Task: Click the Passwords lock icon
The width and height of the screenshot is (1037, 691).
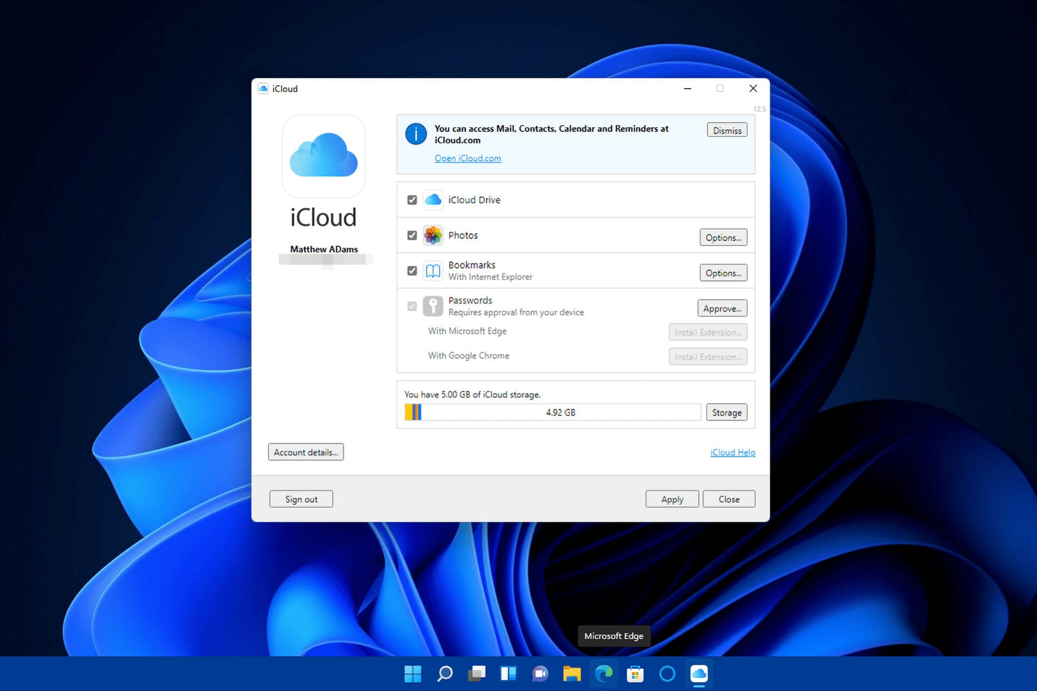Action: [x=432, y=306]
